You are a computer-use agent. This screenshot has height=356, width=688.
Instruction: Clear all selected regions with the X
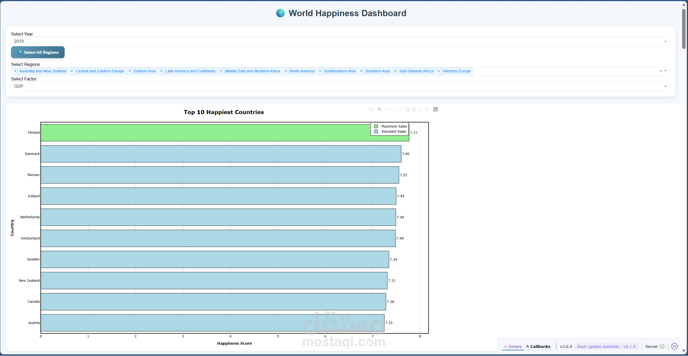661,71
